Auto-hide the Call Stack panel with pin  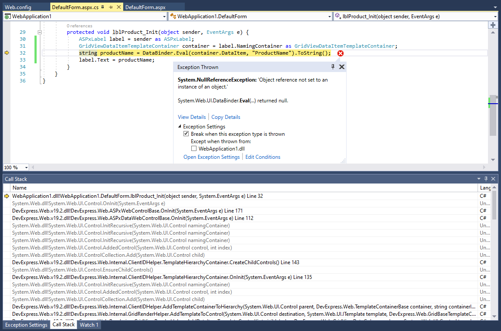click(x=486, y=179)
